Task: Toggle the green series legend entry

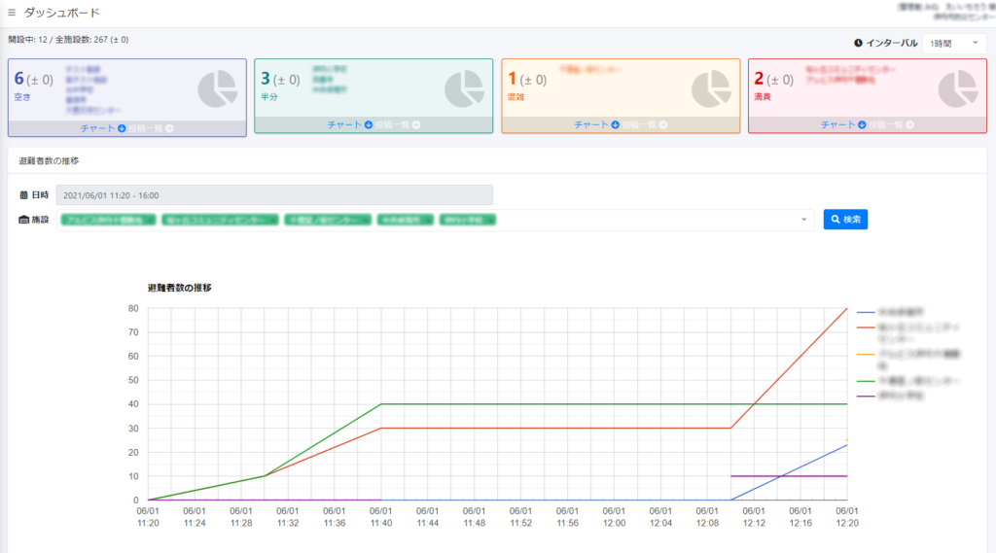Action: (x=908, y=381)
